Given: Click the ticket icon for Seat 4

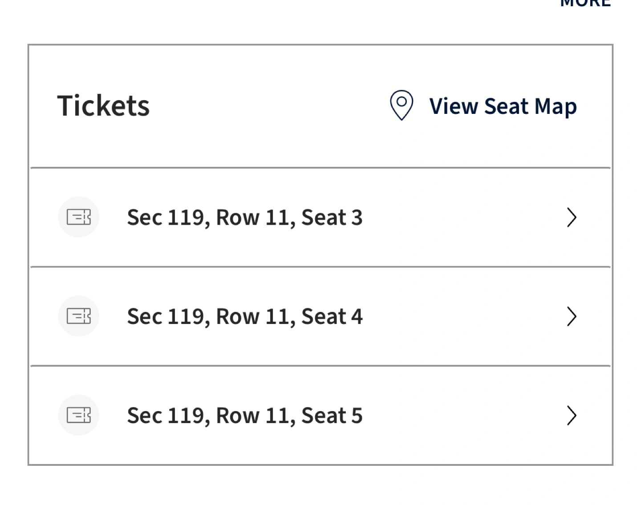Looking at the screenshot, I should click(x=79, y=316).
